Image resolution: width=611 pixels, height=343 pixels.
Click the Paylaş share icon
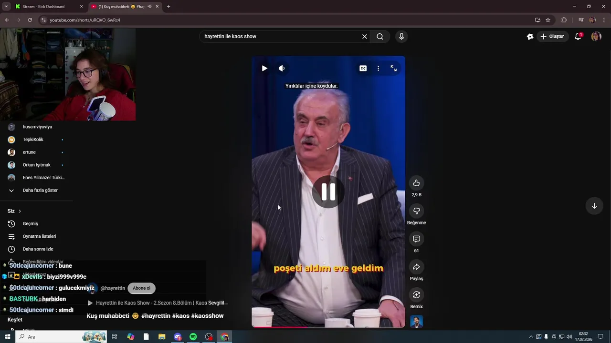[416, 267]
